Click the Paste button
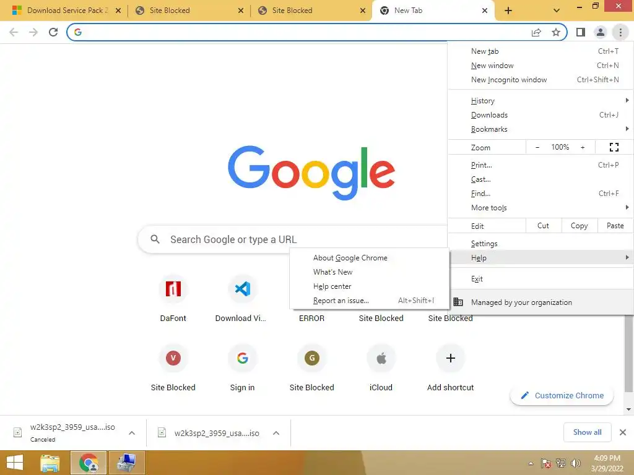The height and width of the screenshot is (475, 634). (x=615, y=226)
